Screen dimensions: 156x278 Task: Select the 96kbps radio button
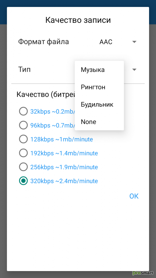click(x=23, y=125)
